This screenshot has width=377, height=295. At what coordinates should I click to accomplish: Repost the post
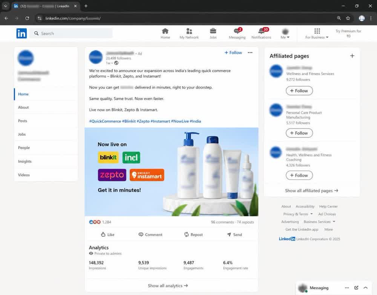tap(193, 235)
